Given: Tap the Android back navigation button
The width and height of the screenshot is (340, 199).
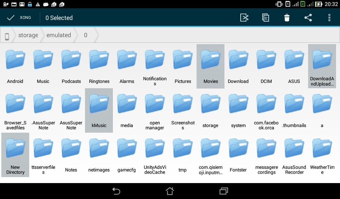Looking at the screenshot, I should [116, 191].
